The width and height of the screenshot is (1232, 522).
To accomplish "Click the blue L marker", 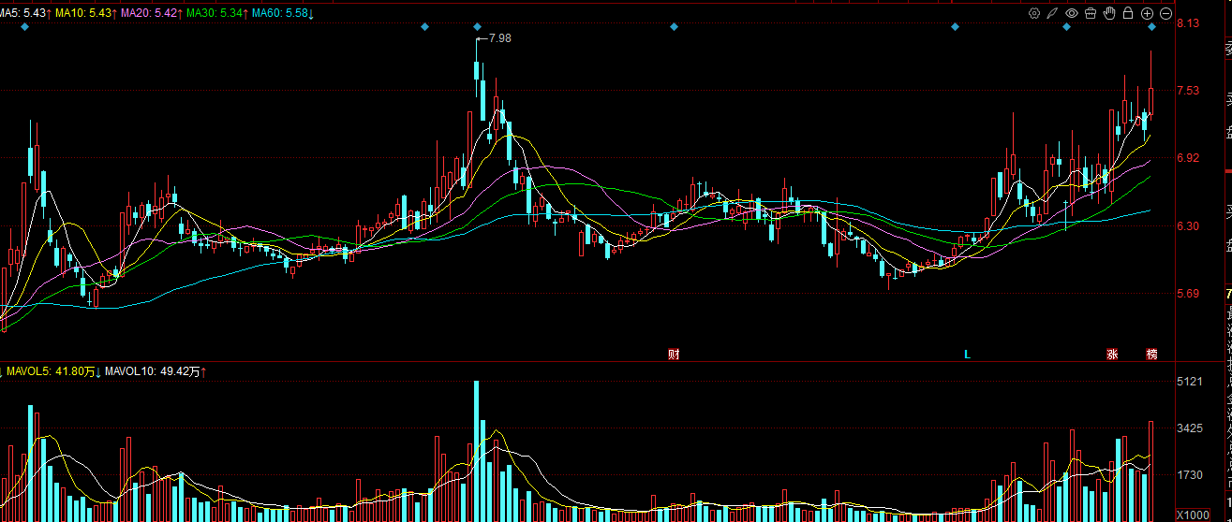I will coord(968,354).
